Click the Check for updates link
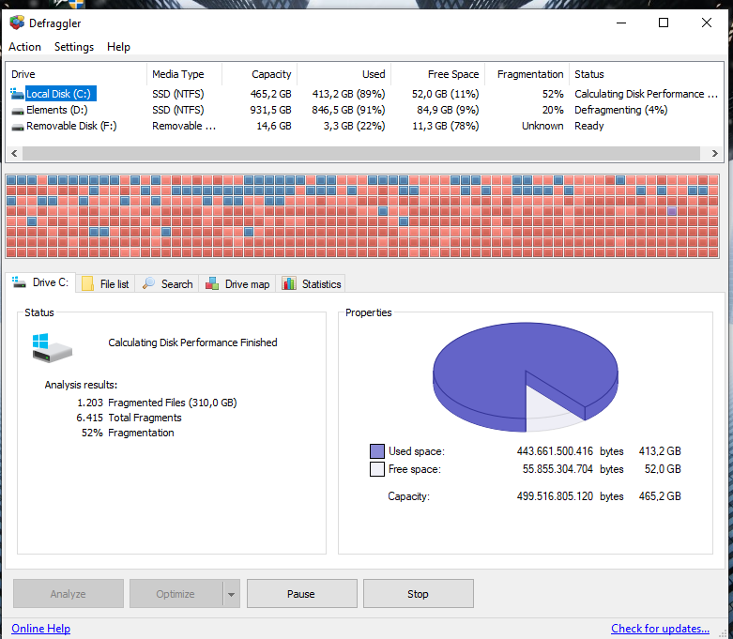Screen dimensions: 733x639 [x=660, y=629]
